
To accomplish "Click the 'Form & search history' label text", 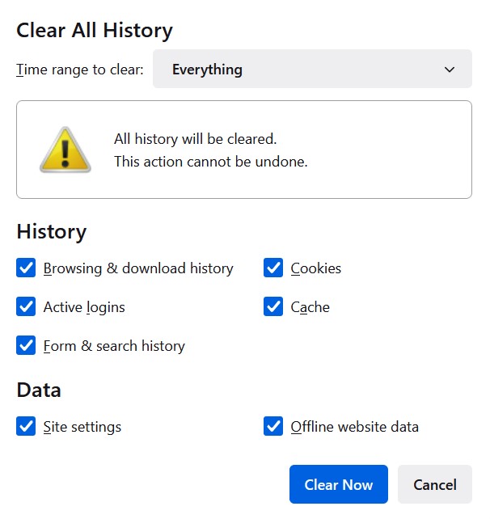I will 114,346.
